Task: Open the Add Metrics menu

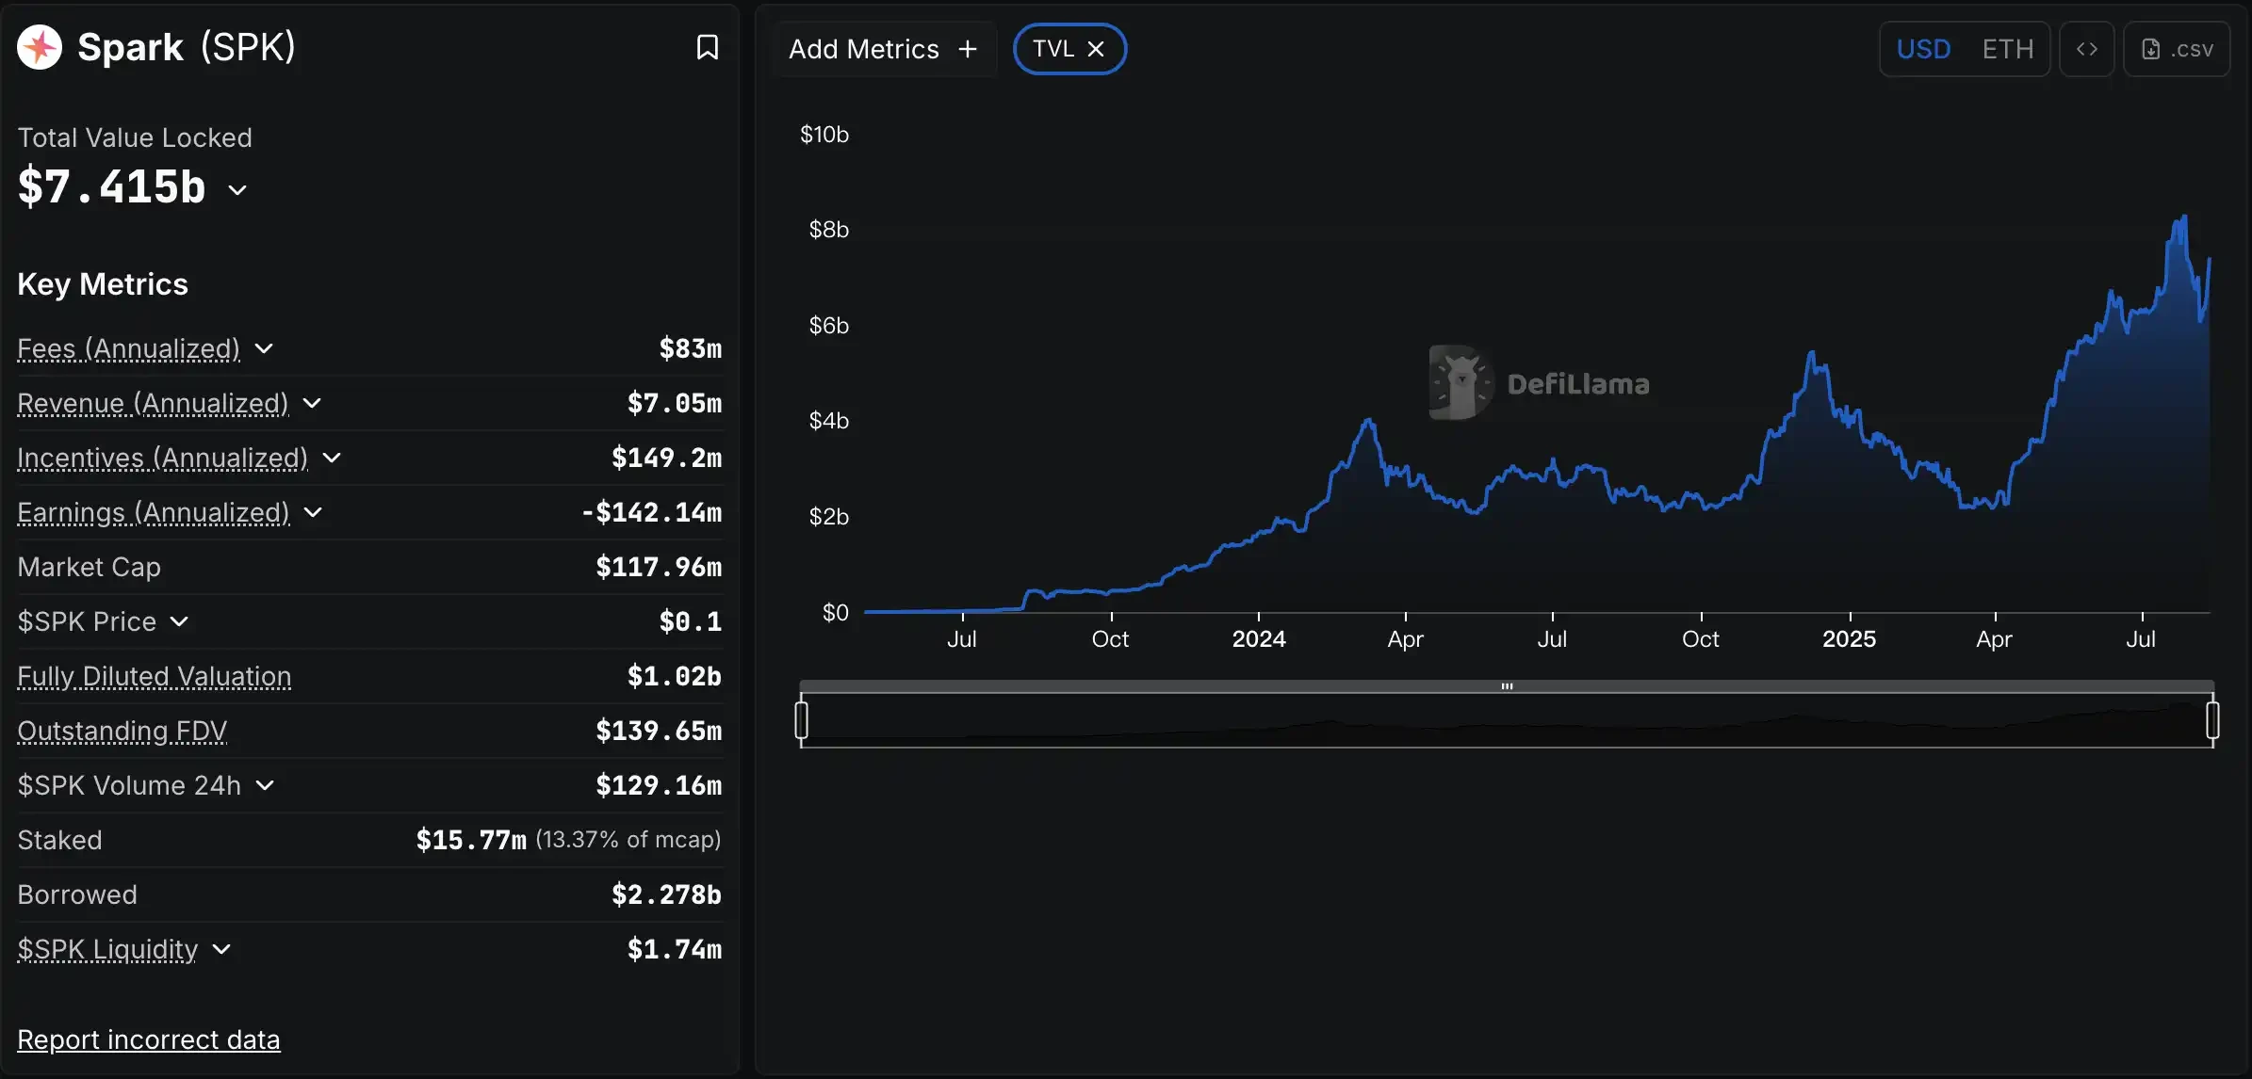Action: [863, 49]
